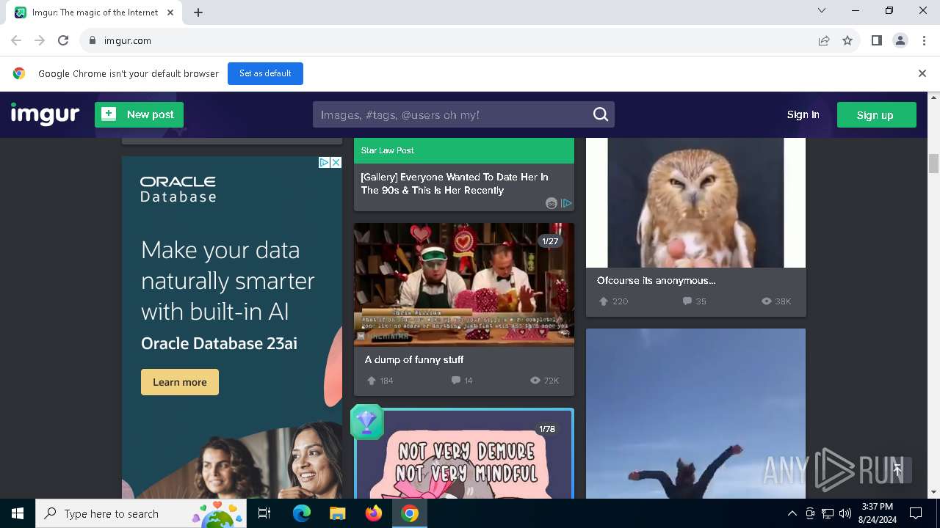Click AdChoices icon on Star Law Post
The width and height of the screenshot is (940, 528).
click(566, 203)
